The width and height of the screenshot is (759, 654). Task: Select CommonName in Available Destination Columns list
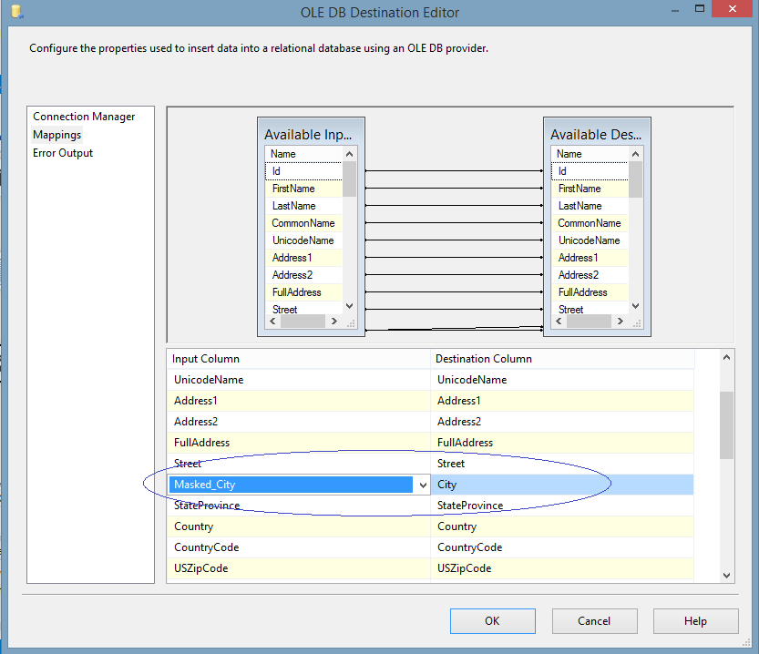tap(590, 223)
